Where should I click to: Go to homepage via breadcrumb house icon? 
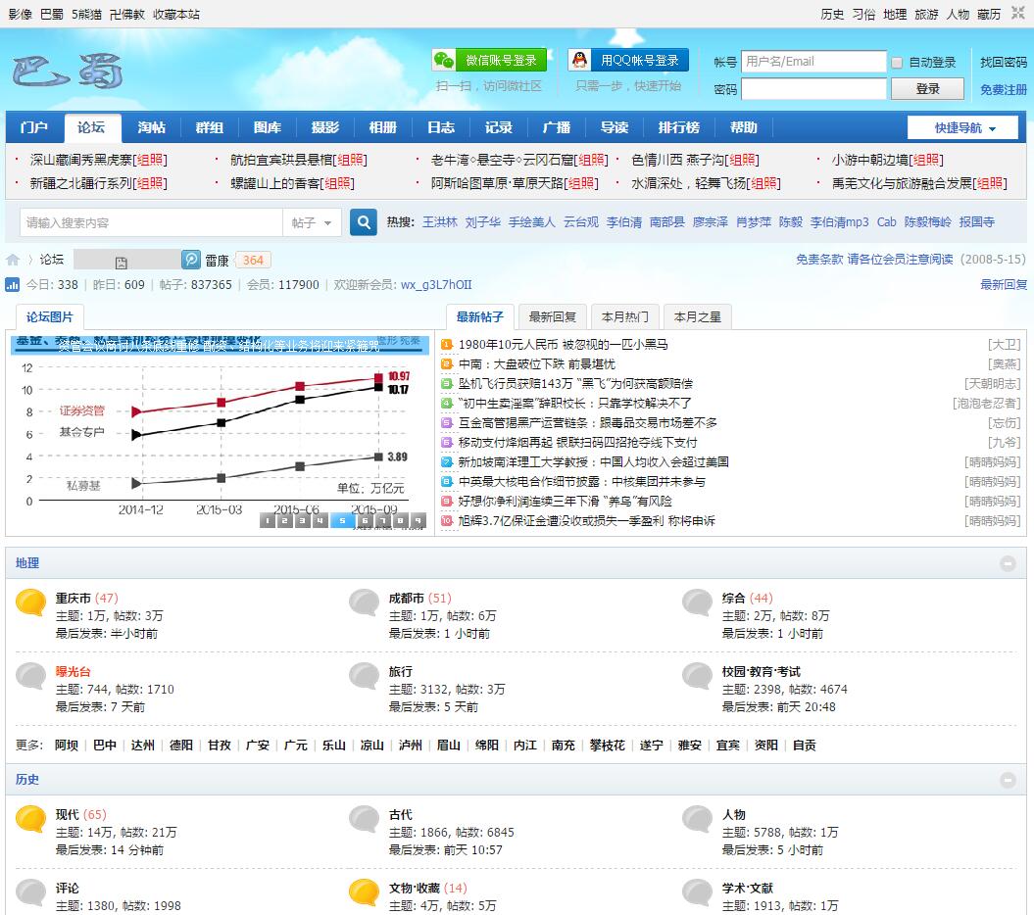(13, 260)
